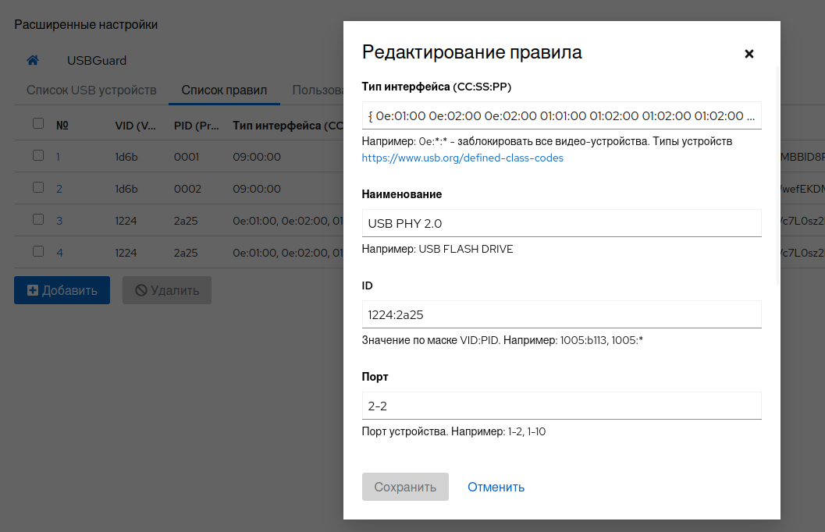825x532 pixels.
Task: Click the Порт field with value 2-2
Action: coord(561,406)
